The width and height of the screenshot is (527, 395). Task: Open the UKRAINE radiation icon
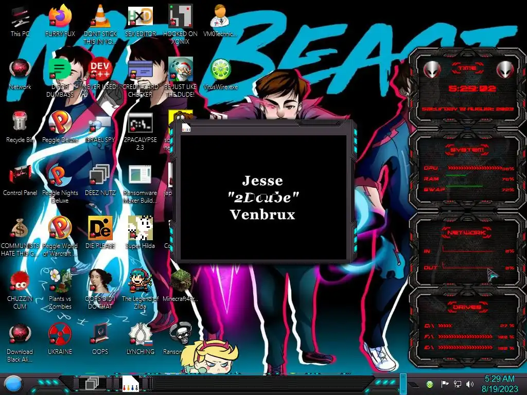[x=60, y=334]
